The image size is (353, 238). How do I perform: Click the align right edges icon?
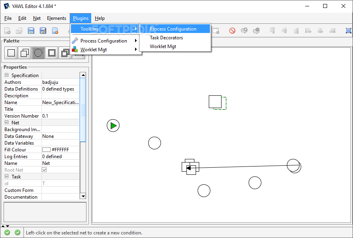[x=332, y=31]
